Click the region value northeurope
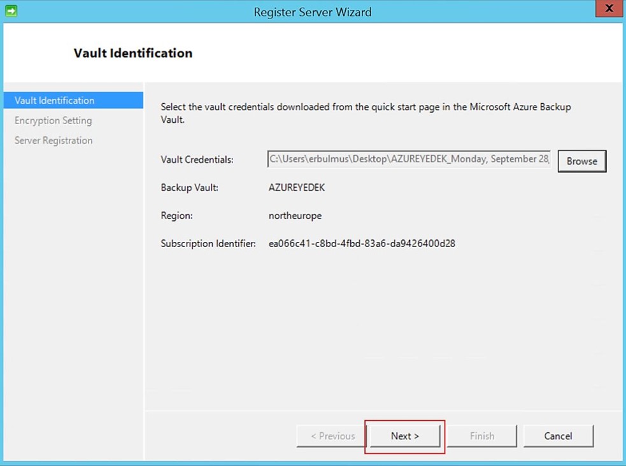 pyautogui.click(x=295, y=215)
